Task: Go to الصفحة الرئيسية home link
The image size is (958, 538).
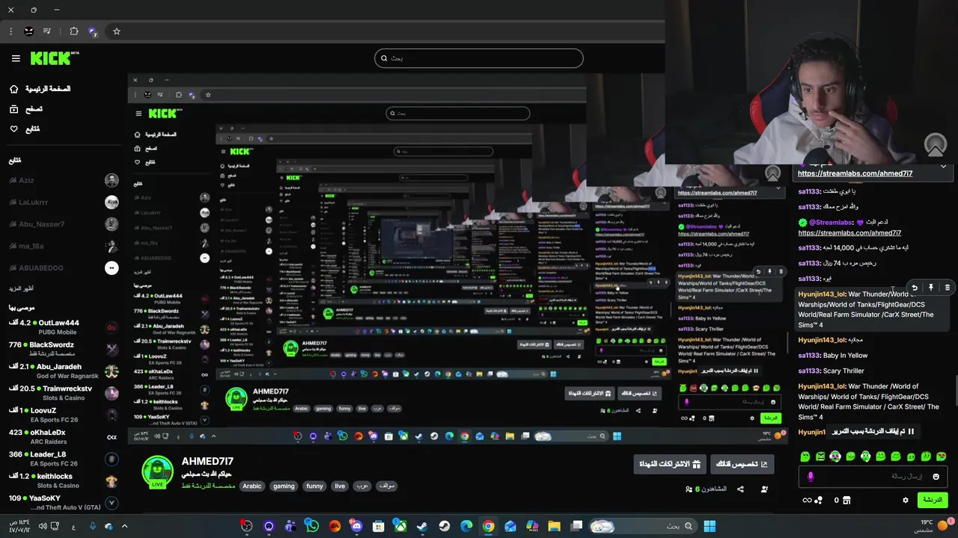Action: coord(40,89)
